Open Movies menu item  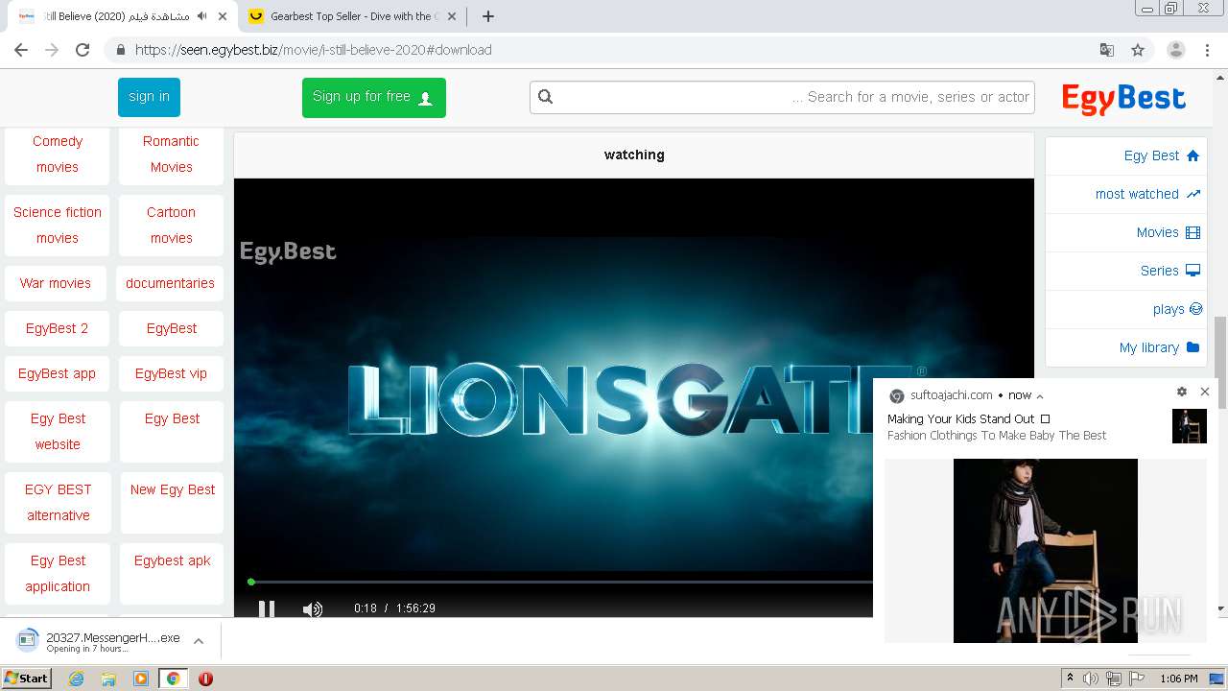pos(1125,232)
